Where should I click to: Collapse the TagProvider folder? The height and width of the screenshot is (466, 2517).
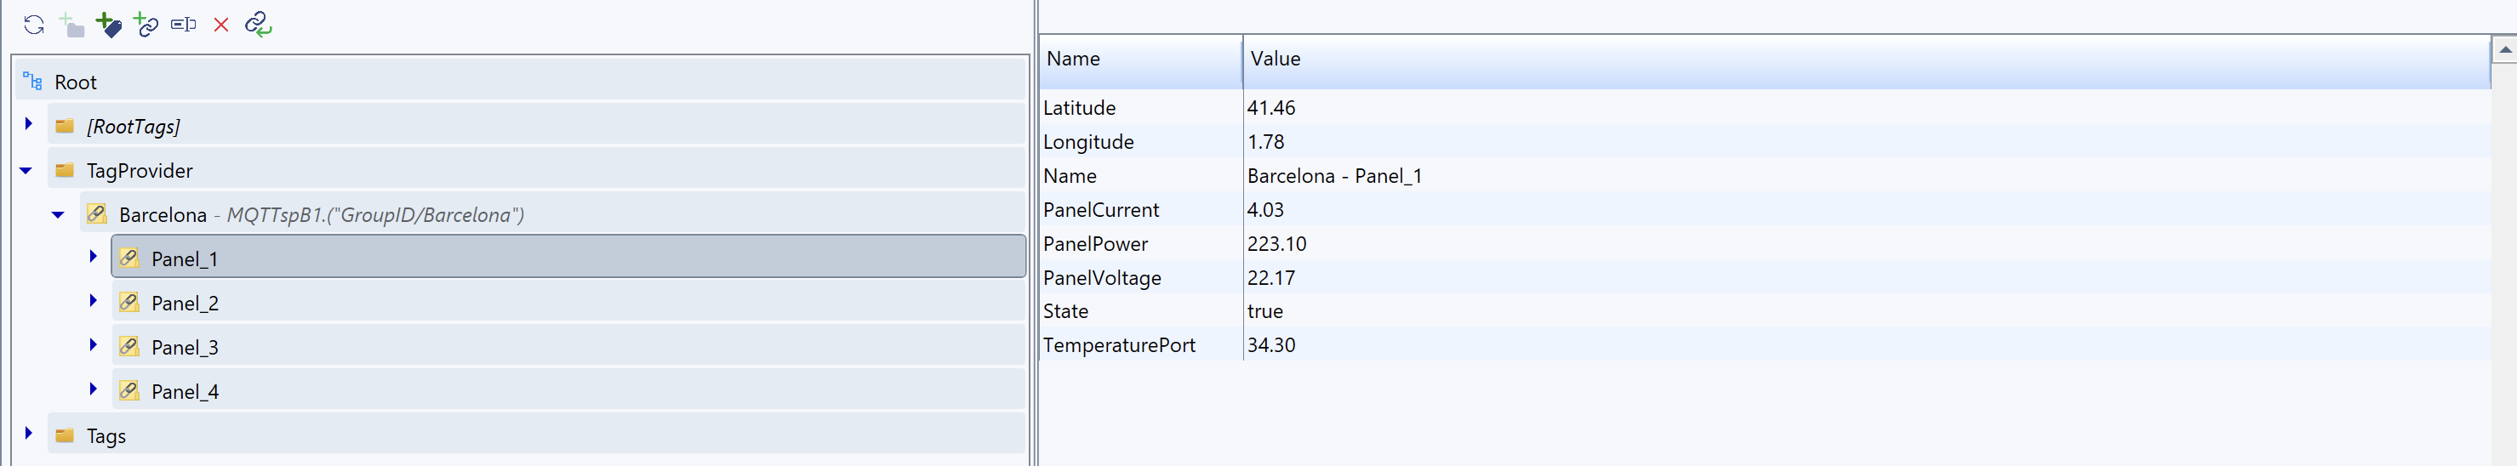tap(26, 171)
